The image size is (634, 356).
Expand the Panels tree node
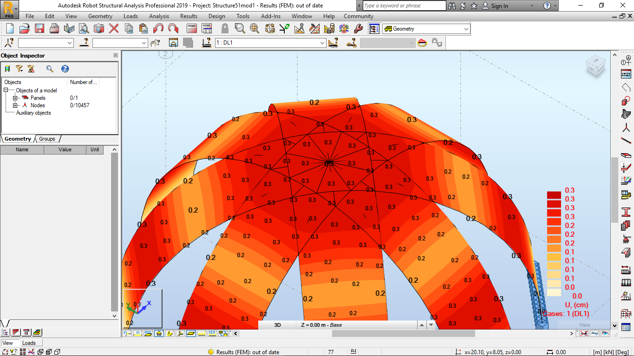pos(15,98)
